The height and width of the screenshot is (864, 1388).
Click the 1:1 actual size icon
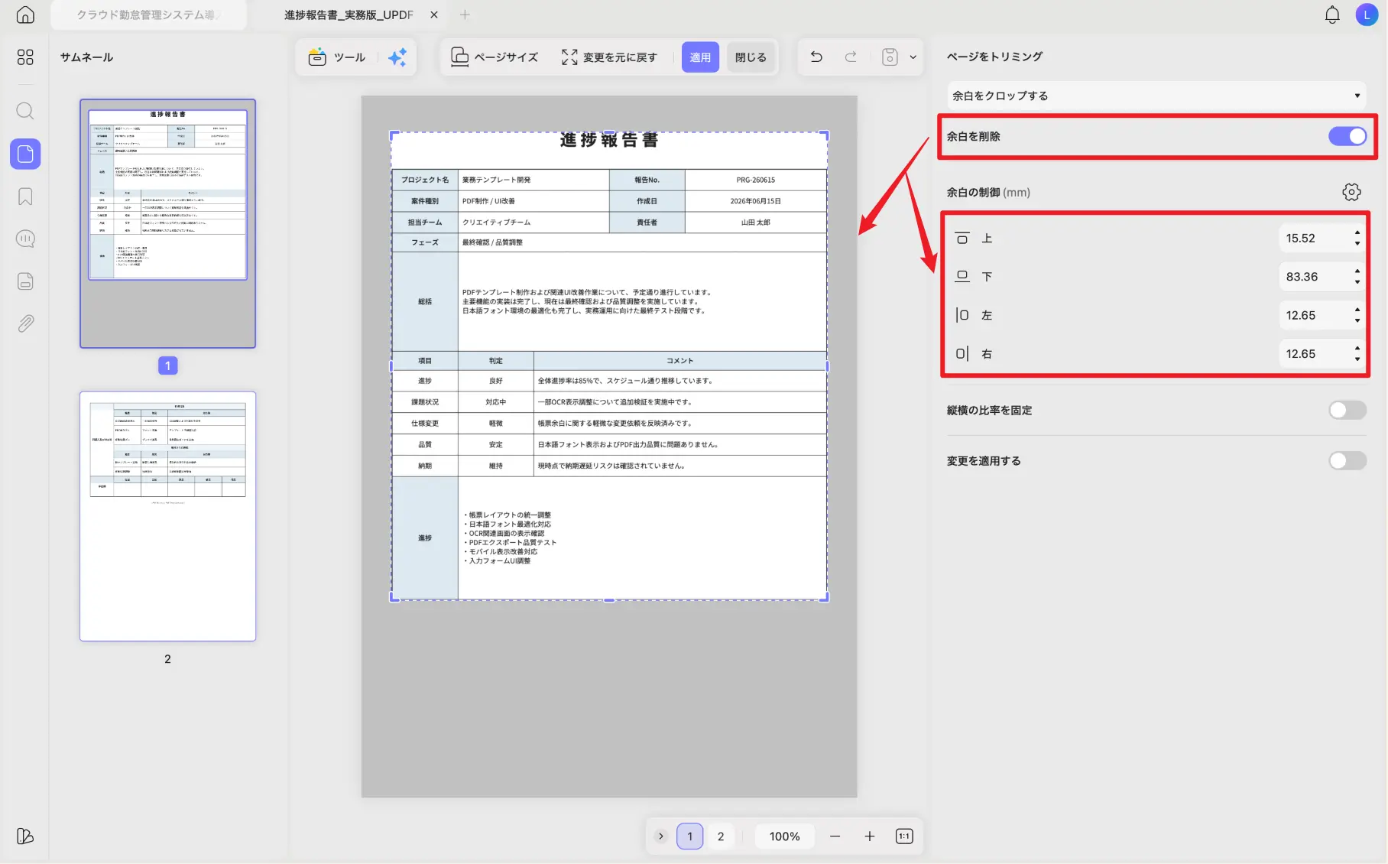pyautogui.click(x=904, y=836)
